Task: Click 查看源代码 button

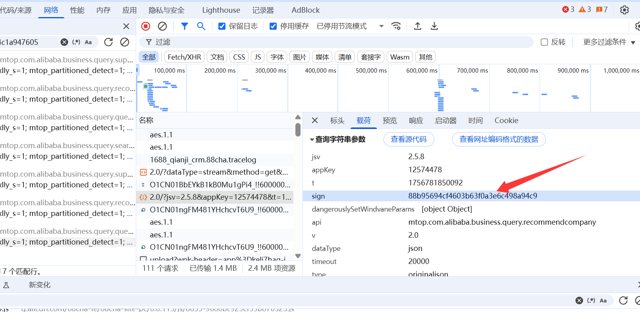Action: [x=409, y=139]
